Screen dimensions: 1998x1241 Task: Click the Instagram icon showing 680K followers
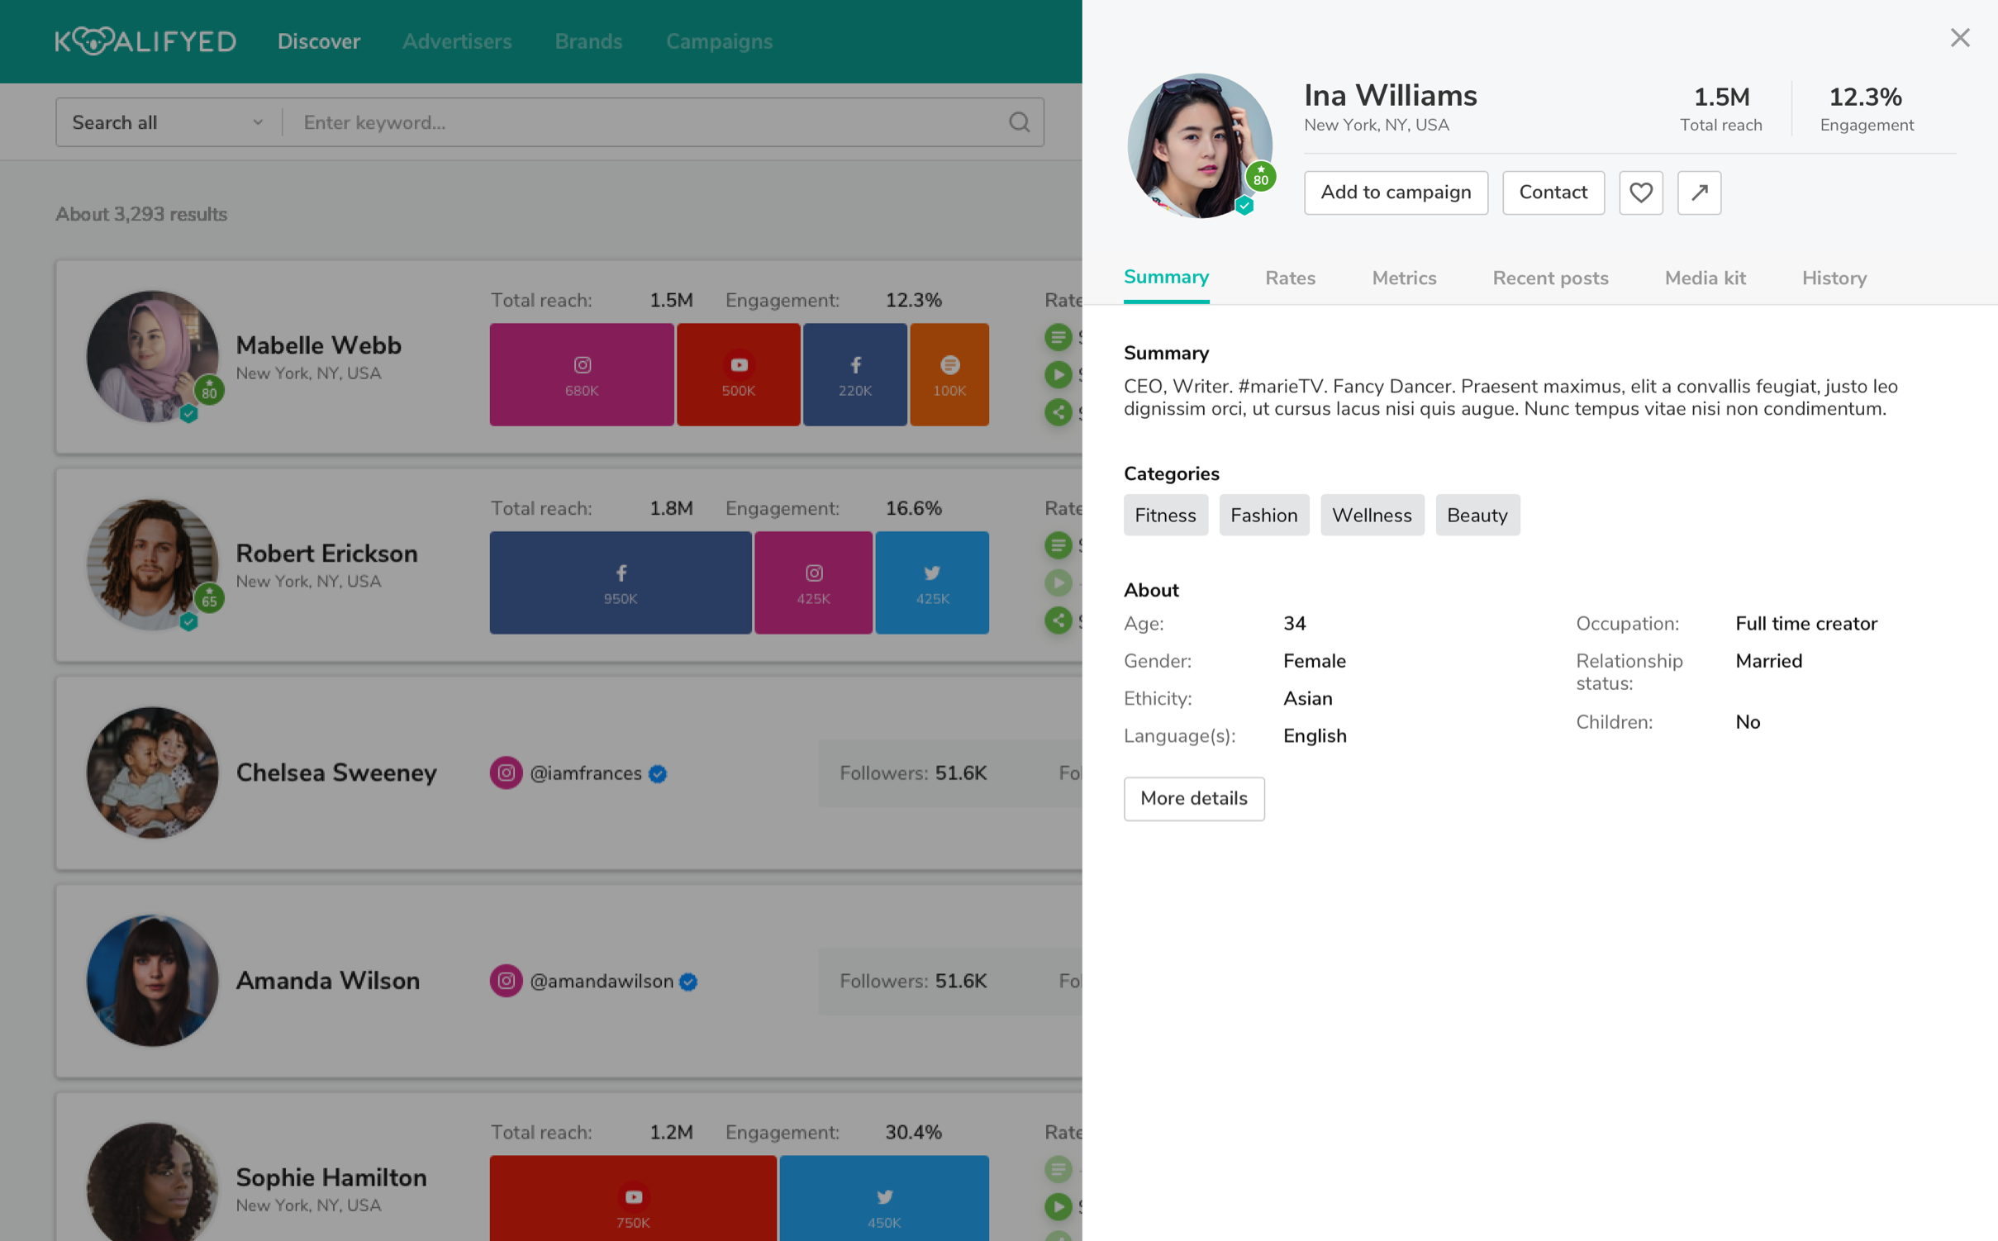coord(582,373)
